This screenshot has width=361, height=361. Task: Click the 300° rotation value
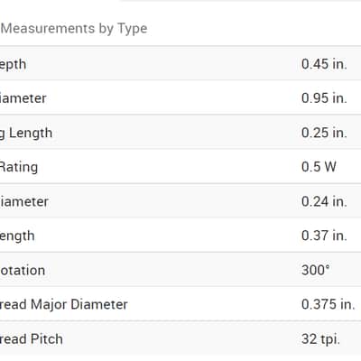tap(316, 270)
